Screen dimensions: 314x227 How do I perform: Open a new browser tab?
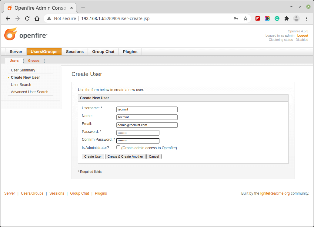pyautogui.click(x=83, y=8)
